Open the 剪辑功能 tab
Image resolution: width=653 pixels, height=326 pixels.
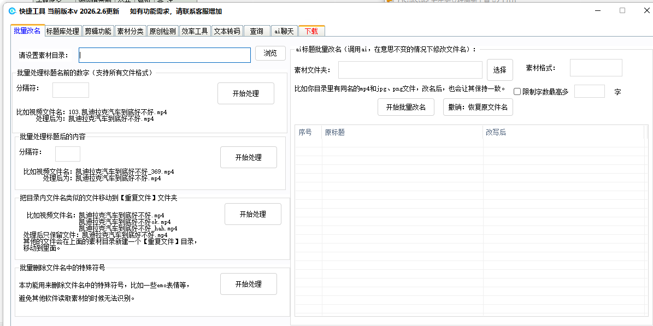[98, 31]
